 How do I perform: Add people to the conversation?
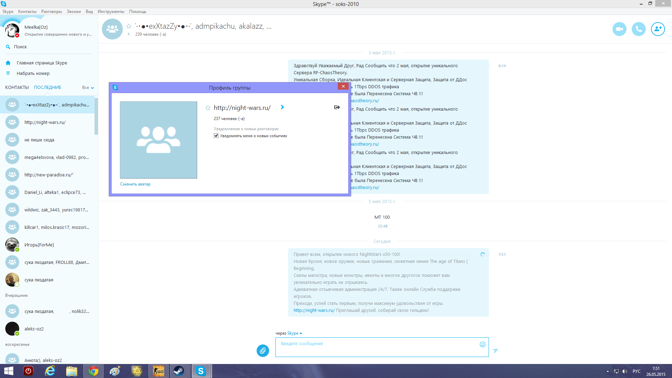click(658, 29)
